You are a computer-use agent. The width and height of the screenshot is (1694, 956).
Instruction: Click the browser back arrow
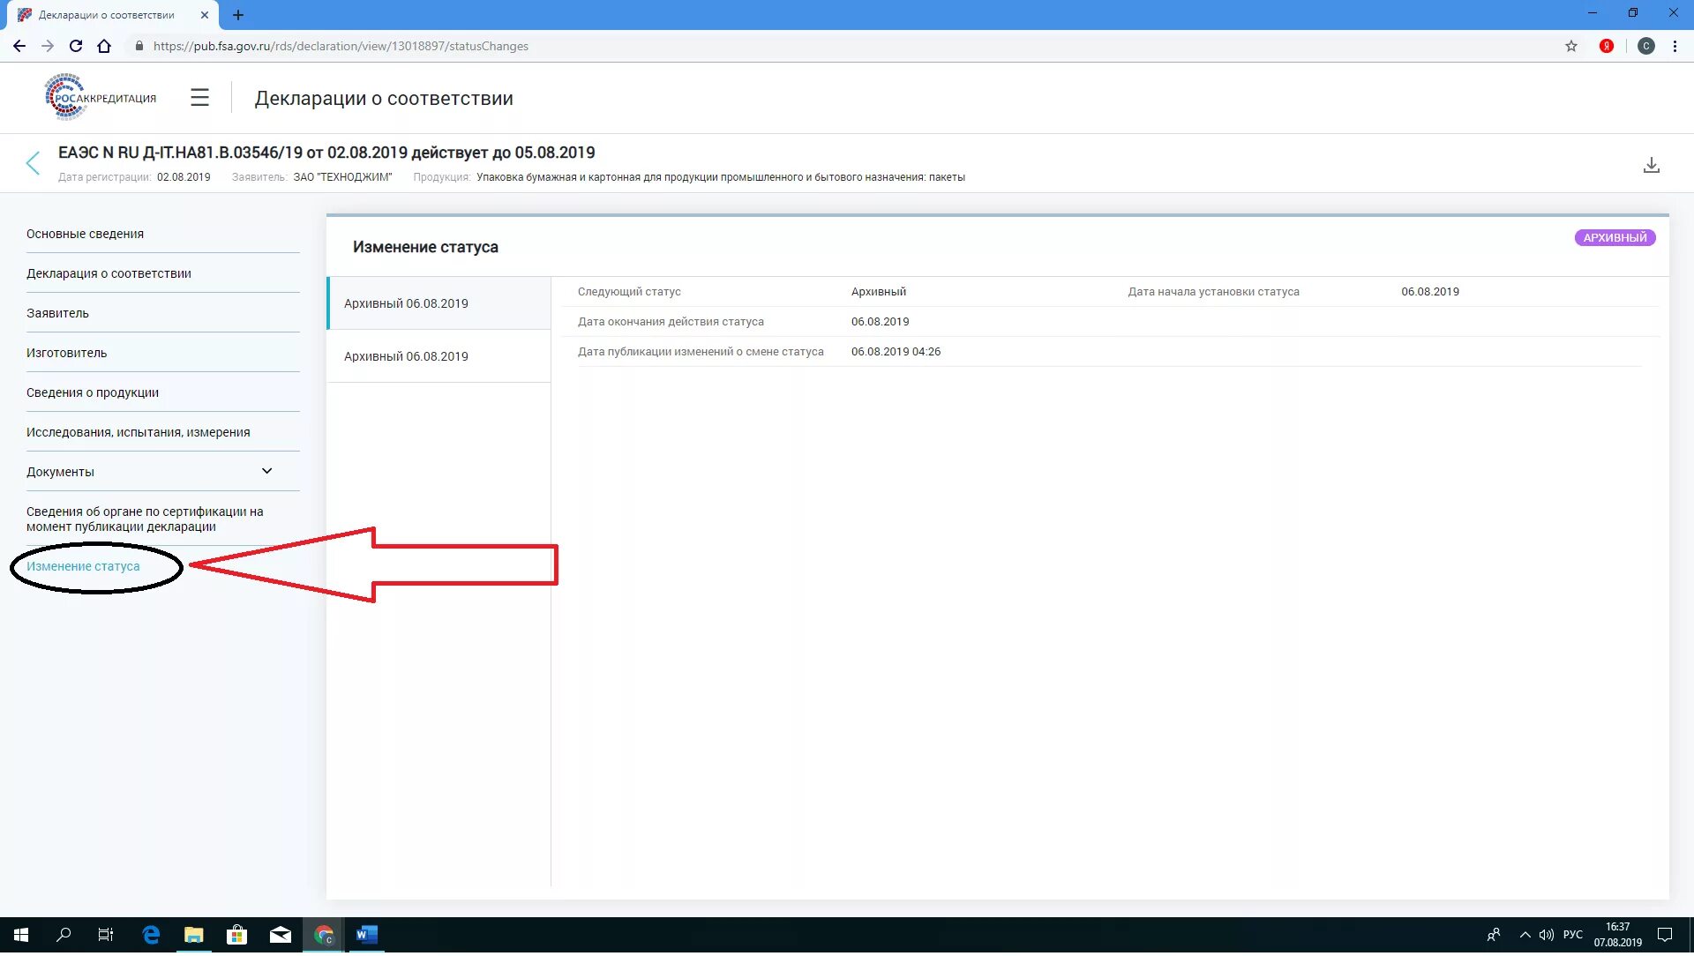(x=19, y=46)
